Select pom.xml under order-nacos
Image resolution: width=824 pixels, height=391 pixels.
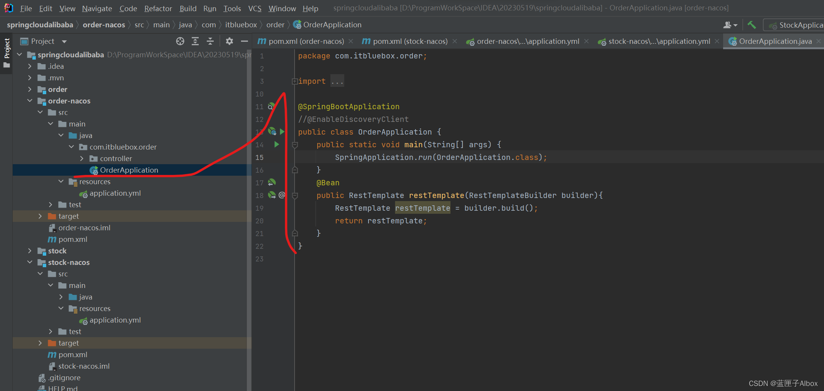point(73,239)
